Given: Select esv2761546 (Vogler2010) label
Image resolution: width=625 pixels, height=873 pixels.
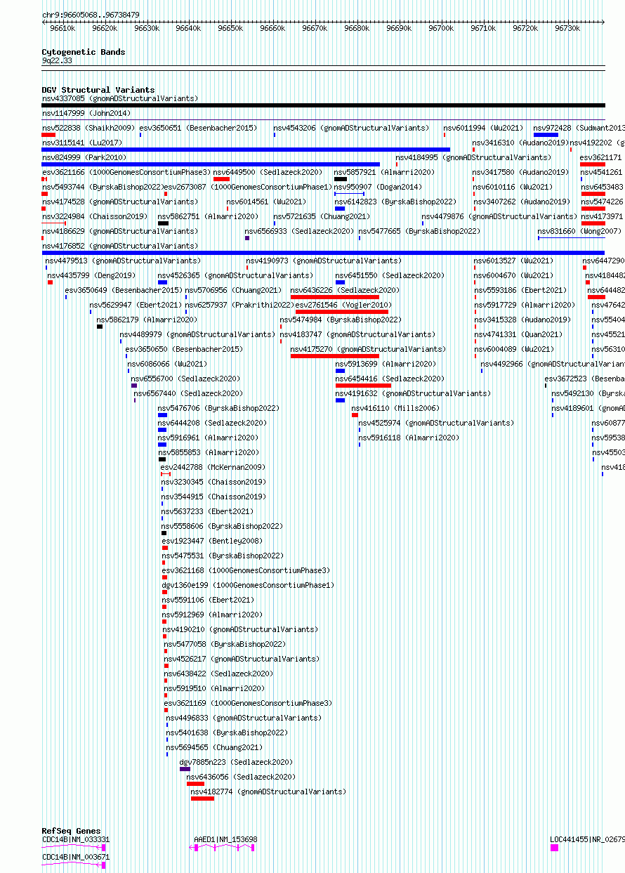Looking at the screenshot, I should tap(344, 305).
